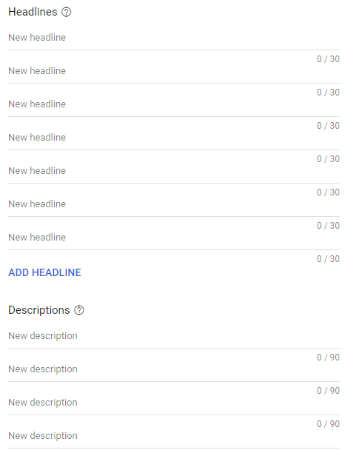Focus the first New description field
359x450 pixels.
pos(174,336)
